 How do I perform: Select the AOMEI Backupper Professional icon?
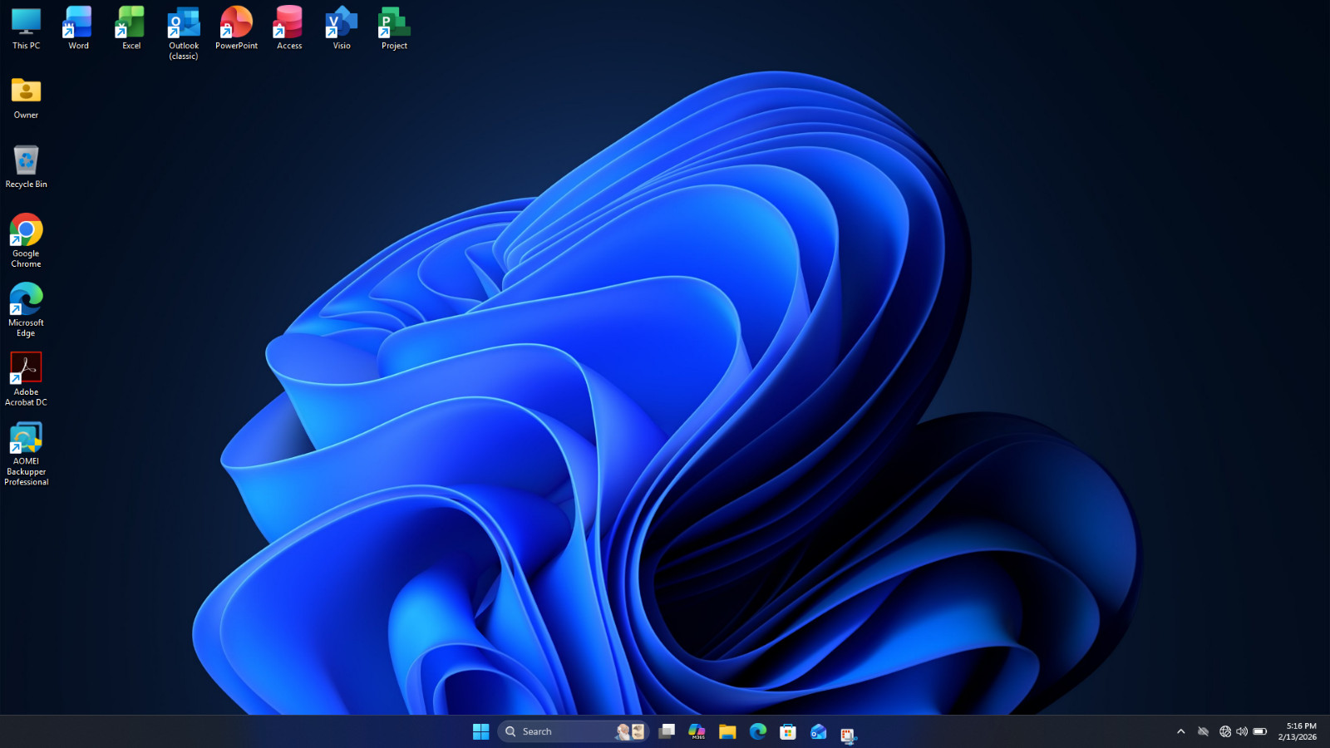(26, 454)
